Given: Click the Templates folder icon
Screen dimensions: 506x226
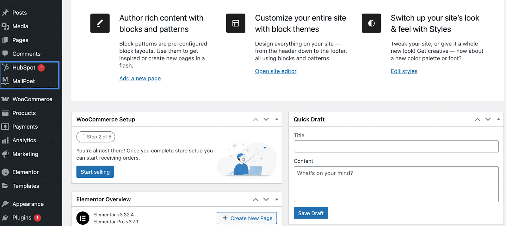Looking at the screenshot, I should [x=5, y=186].
